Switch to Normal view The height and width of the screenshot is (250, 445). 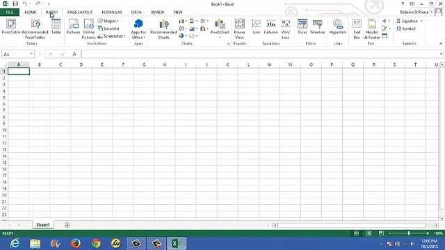tap(356, 233)
